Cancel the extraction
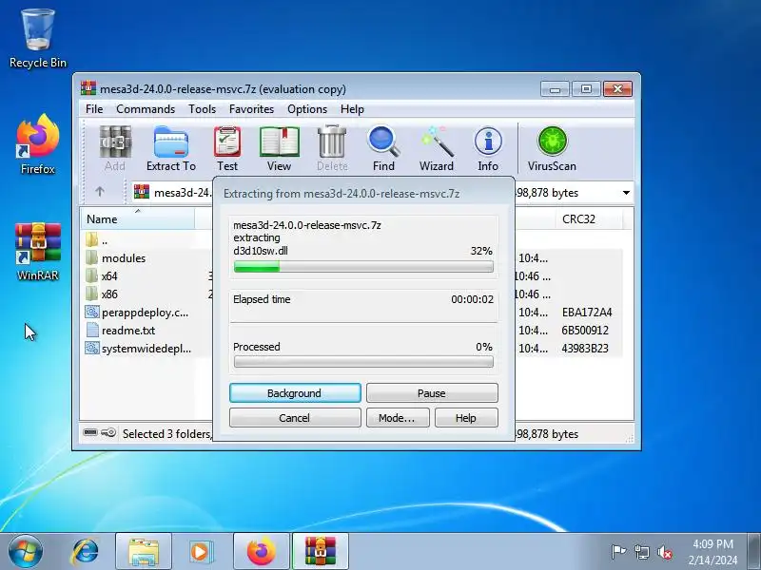 (x=295, y=418)
